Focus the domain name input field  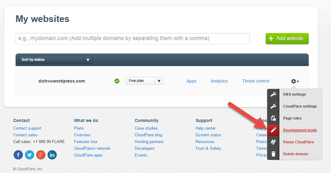tap(133, 39)
